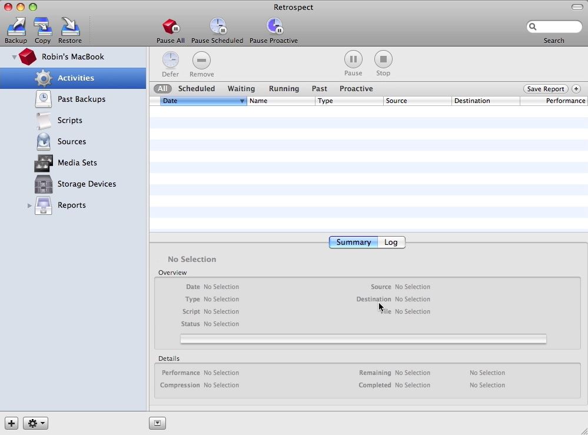Click the add plus button at bottom left
Image resolution: width=588 pixels, height=435 pixels.
pyautogui.click(x=12, y=423)
